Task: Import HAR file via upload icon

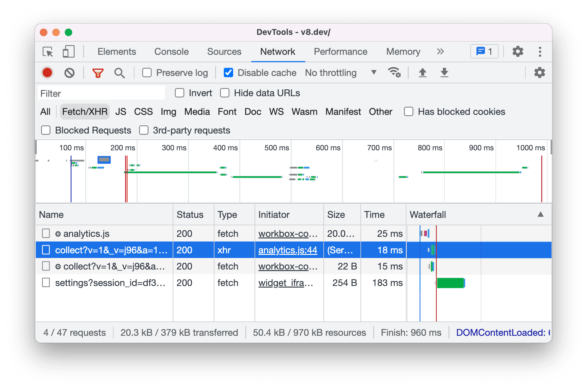Action: tap(422, 73)
